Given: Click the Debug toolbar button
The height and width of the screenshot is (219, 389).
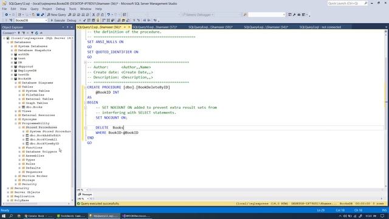Looking at the screenshot, I should tap(72, 20).
